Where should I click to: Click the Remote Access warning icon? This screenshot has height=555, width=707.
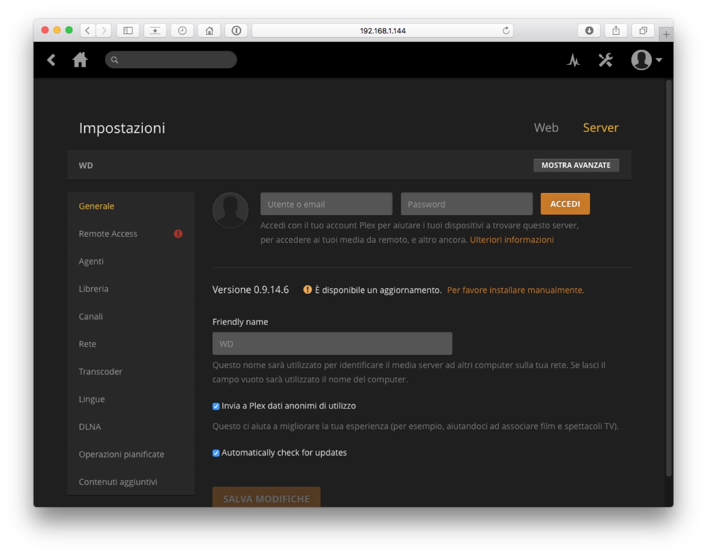[178, 233]
